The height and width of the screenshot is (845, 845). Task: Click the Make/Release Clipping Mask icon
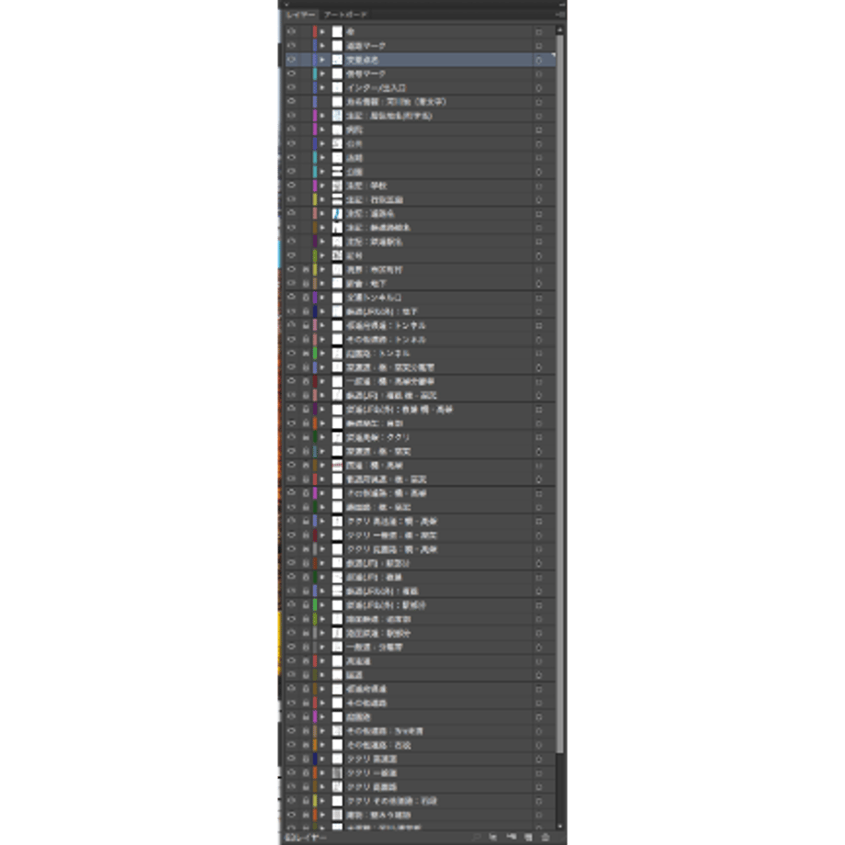point(492,837)
